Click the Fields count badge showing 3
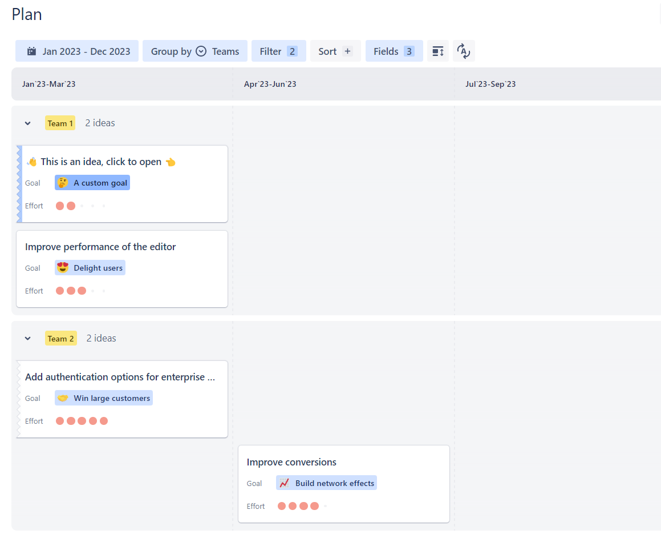 coord(409,51)
